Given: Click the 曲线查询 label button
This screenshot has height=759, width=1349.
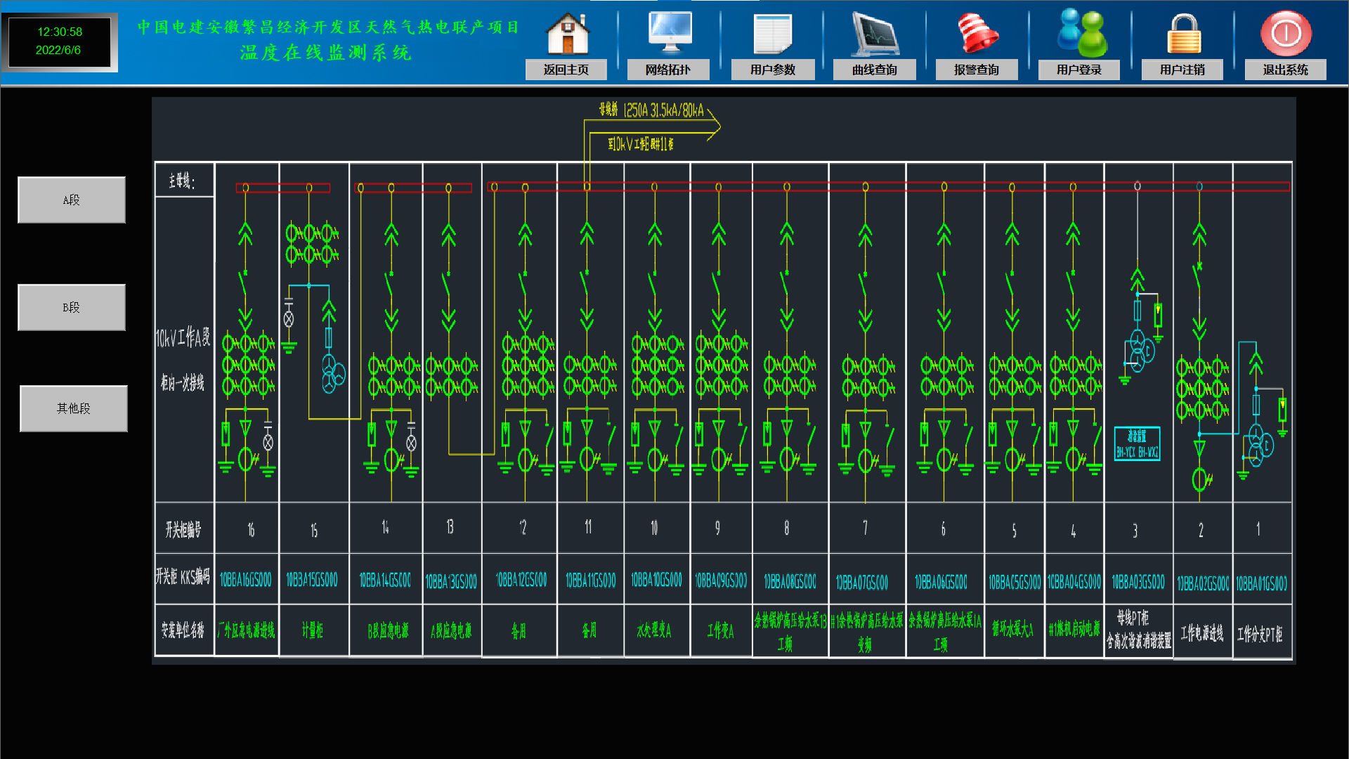Looking at the screenshot, I should (875, 70).
